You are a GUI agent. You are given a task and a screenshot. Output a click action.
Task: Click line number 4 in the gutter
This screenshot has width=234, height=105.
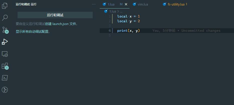tap(110, 30)
